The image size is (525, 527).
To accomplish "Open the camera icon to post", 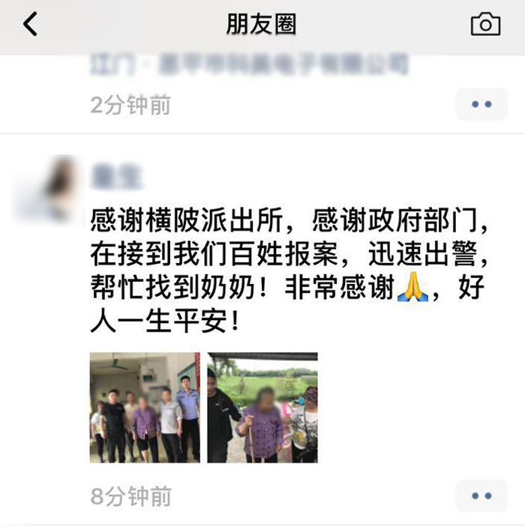I will tap(485, 24).
